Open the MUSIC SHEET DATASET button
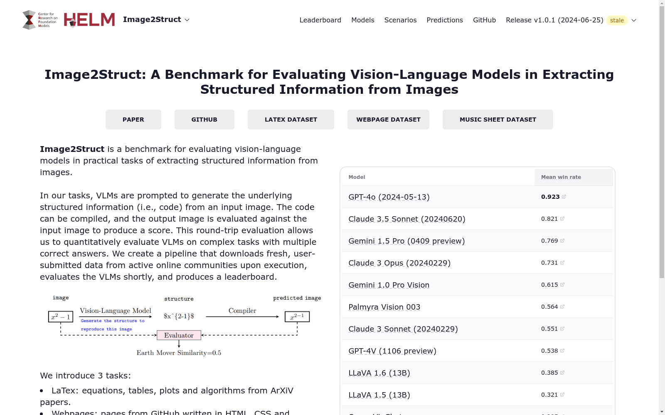Screen dimensions: 665x415 (x=498, y=120)
